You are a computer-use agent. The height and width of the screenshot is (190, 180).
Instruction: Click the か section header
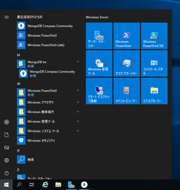[x=18, y=151]
